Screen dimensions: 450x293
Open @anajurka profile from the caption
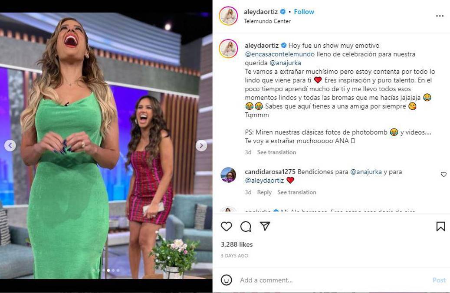285,63
